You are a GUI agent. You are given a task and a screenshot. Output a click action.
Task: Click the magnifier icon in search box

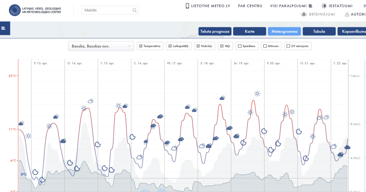(x=135, y=10)
